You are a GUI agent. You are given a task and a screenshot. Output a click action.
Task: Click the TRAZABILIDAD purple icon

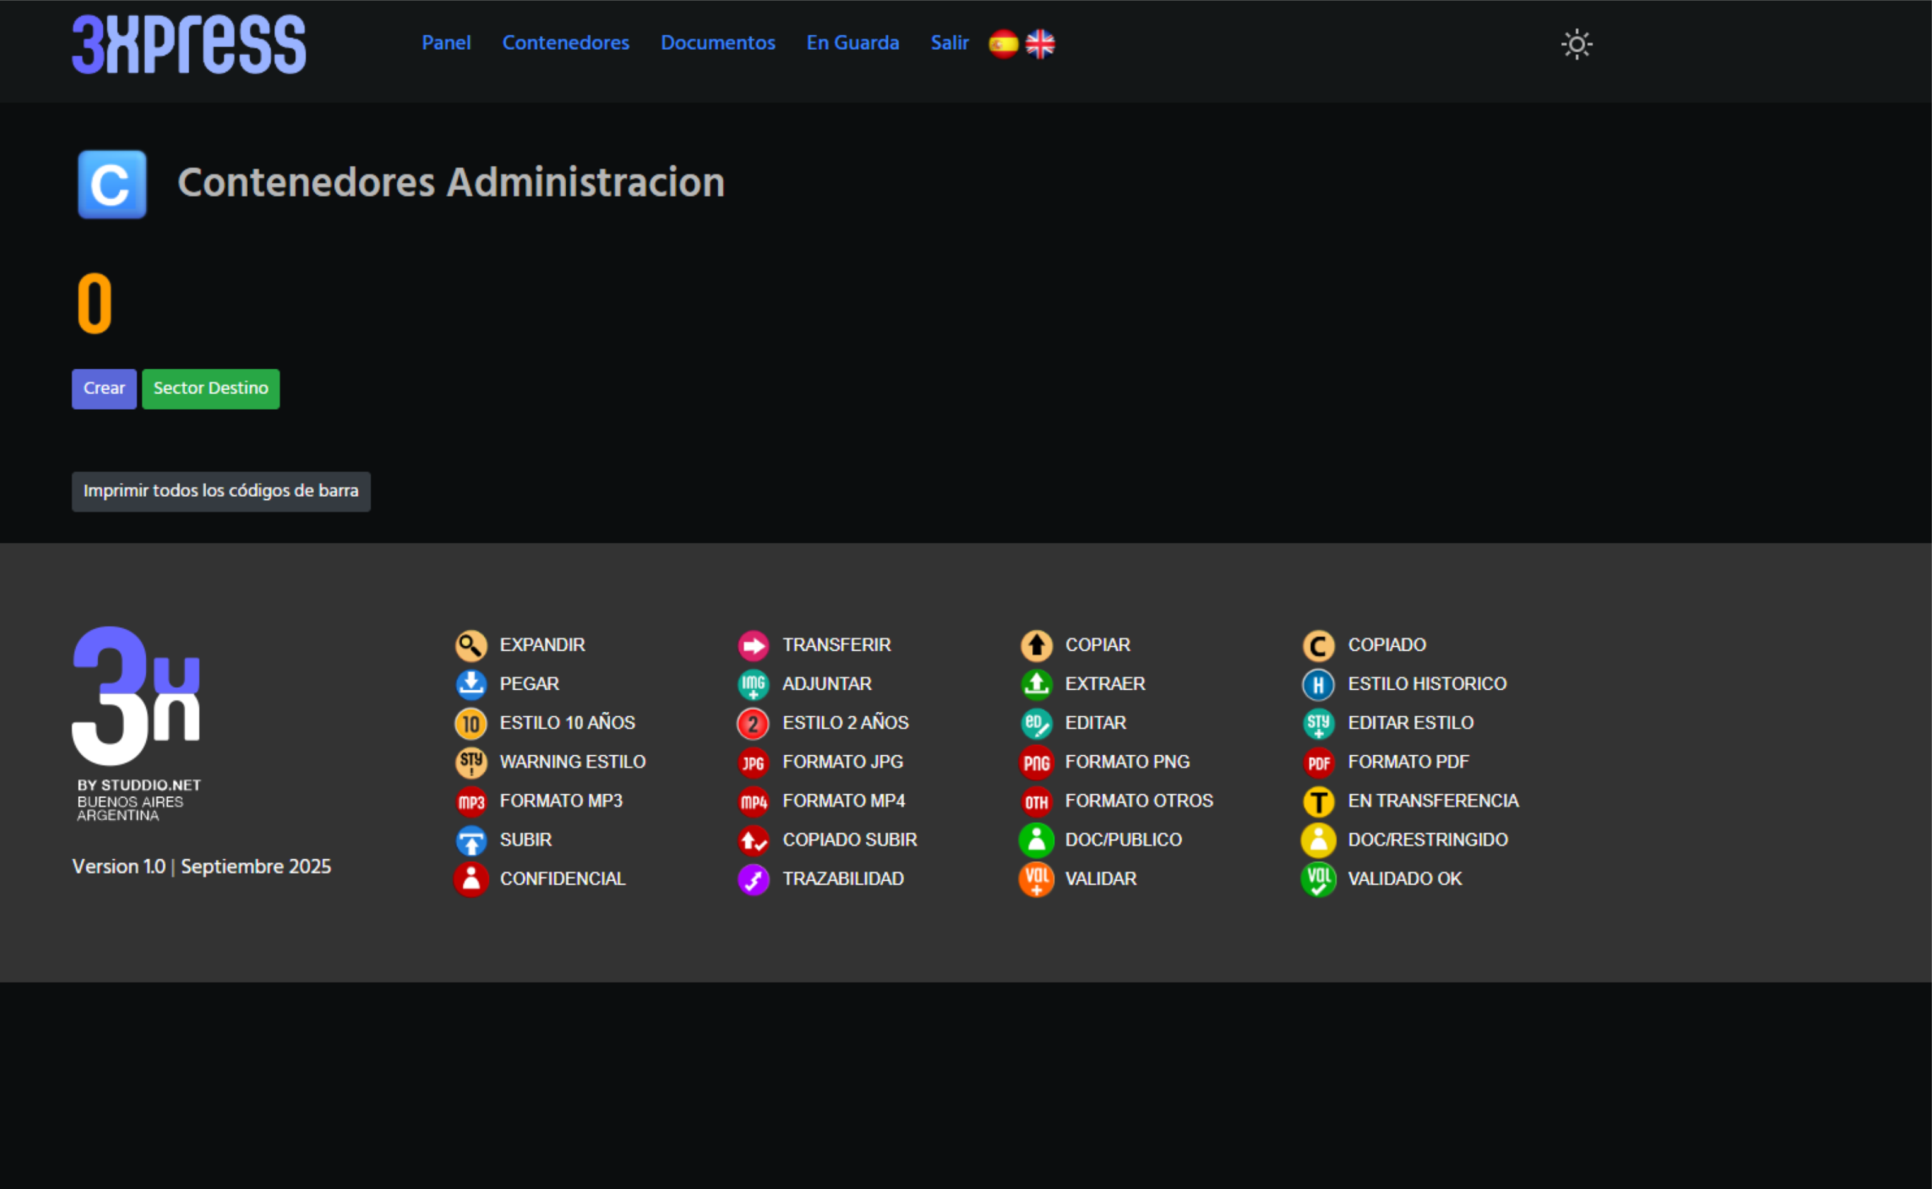(754, 879)
